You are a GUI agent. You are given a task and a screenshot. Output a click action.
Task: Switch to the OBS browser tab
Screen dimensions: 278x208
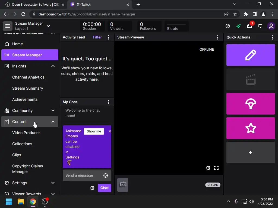click(x=33, y=5)
